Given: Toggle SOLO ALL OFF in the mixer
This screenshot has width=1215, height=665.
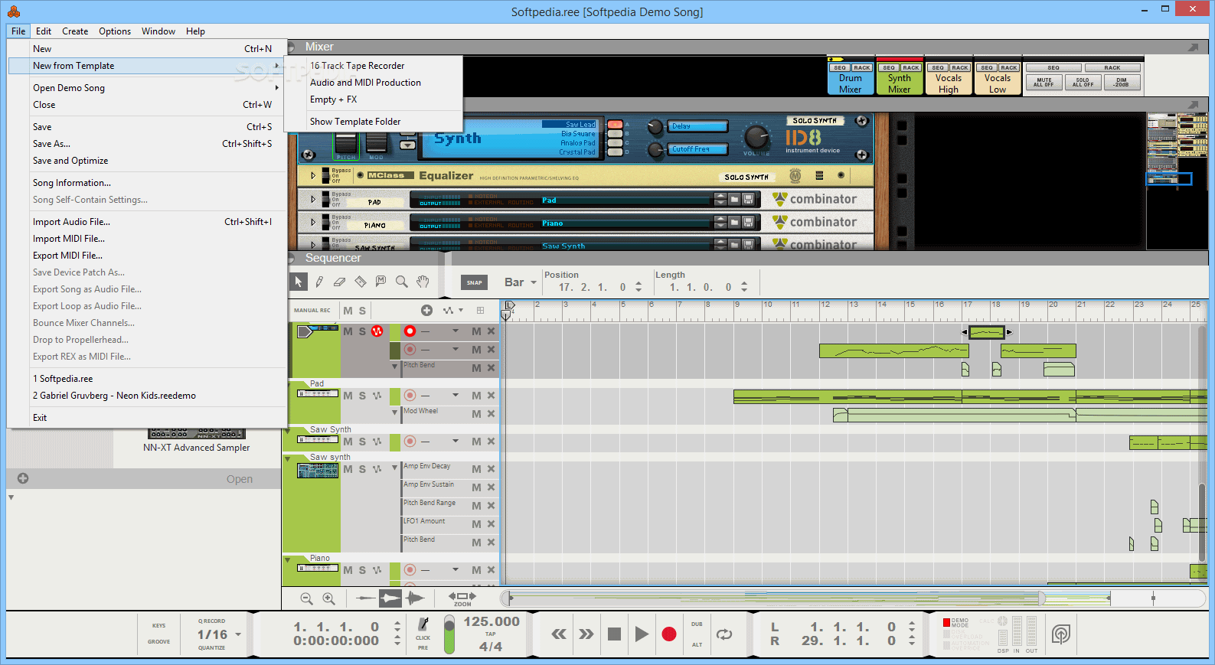Looking at the screenshot, I should [1083, 82].
